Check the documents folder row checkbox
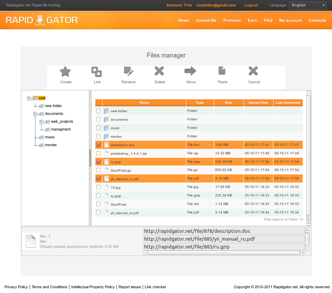The image size is (332, 293). pos(98,119)
